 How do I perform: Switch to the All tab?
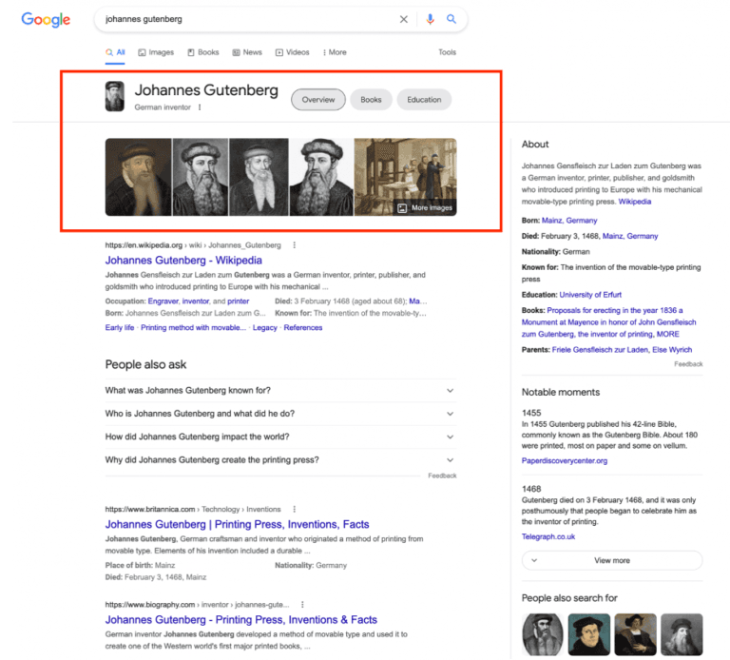click(x=115, y=52)
